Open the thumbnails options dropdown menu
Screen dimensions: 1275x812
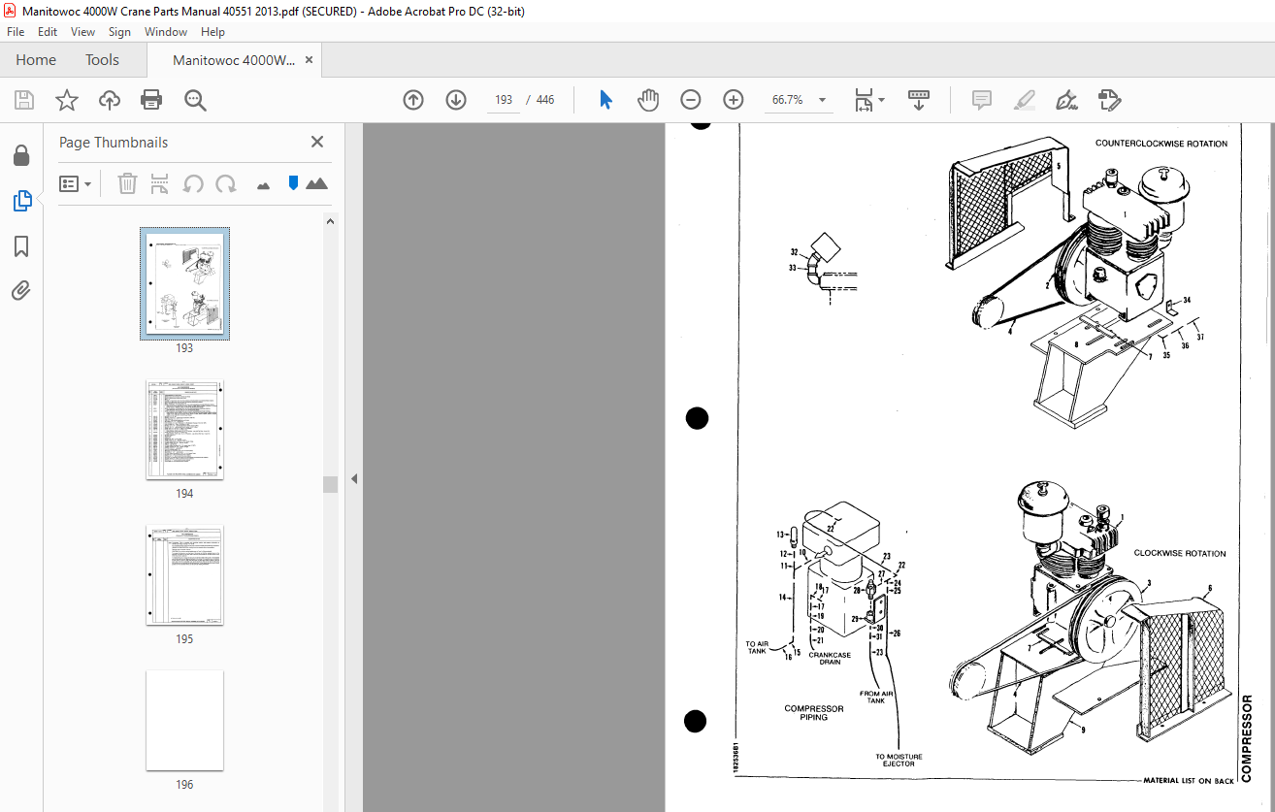click(75, 183)
